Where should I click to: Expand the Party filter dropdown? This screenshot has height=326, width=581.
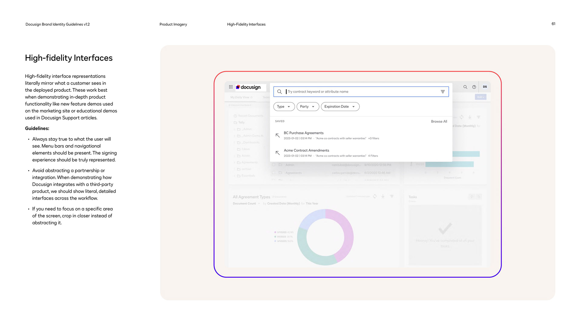pyautogui.click(x=307, y=107)
